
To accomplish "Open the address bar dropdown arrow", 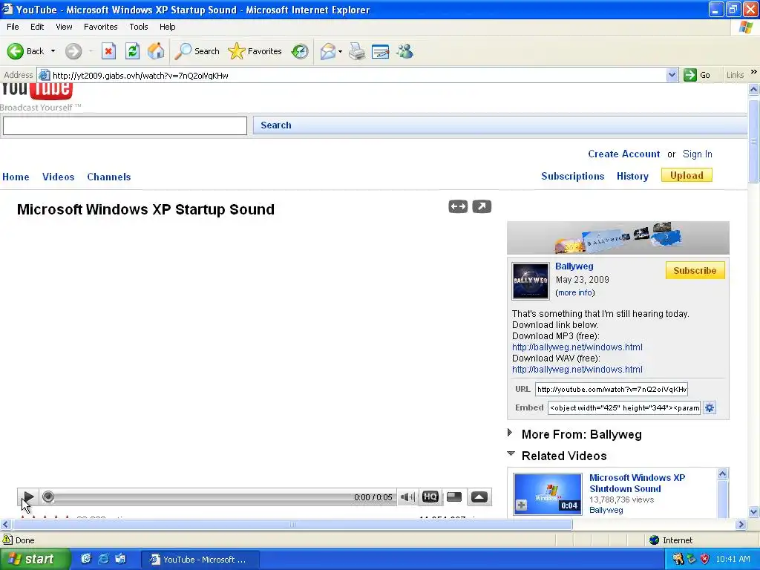I will (672, 75).
